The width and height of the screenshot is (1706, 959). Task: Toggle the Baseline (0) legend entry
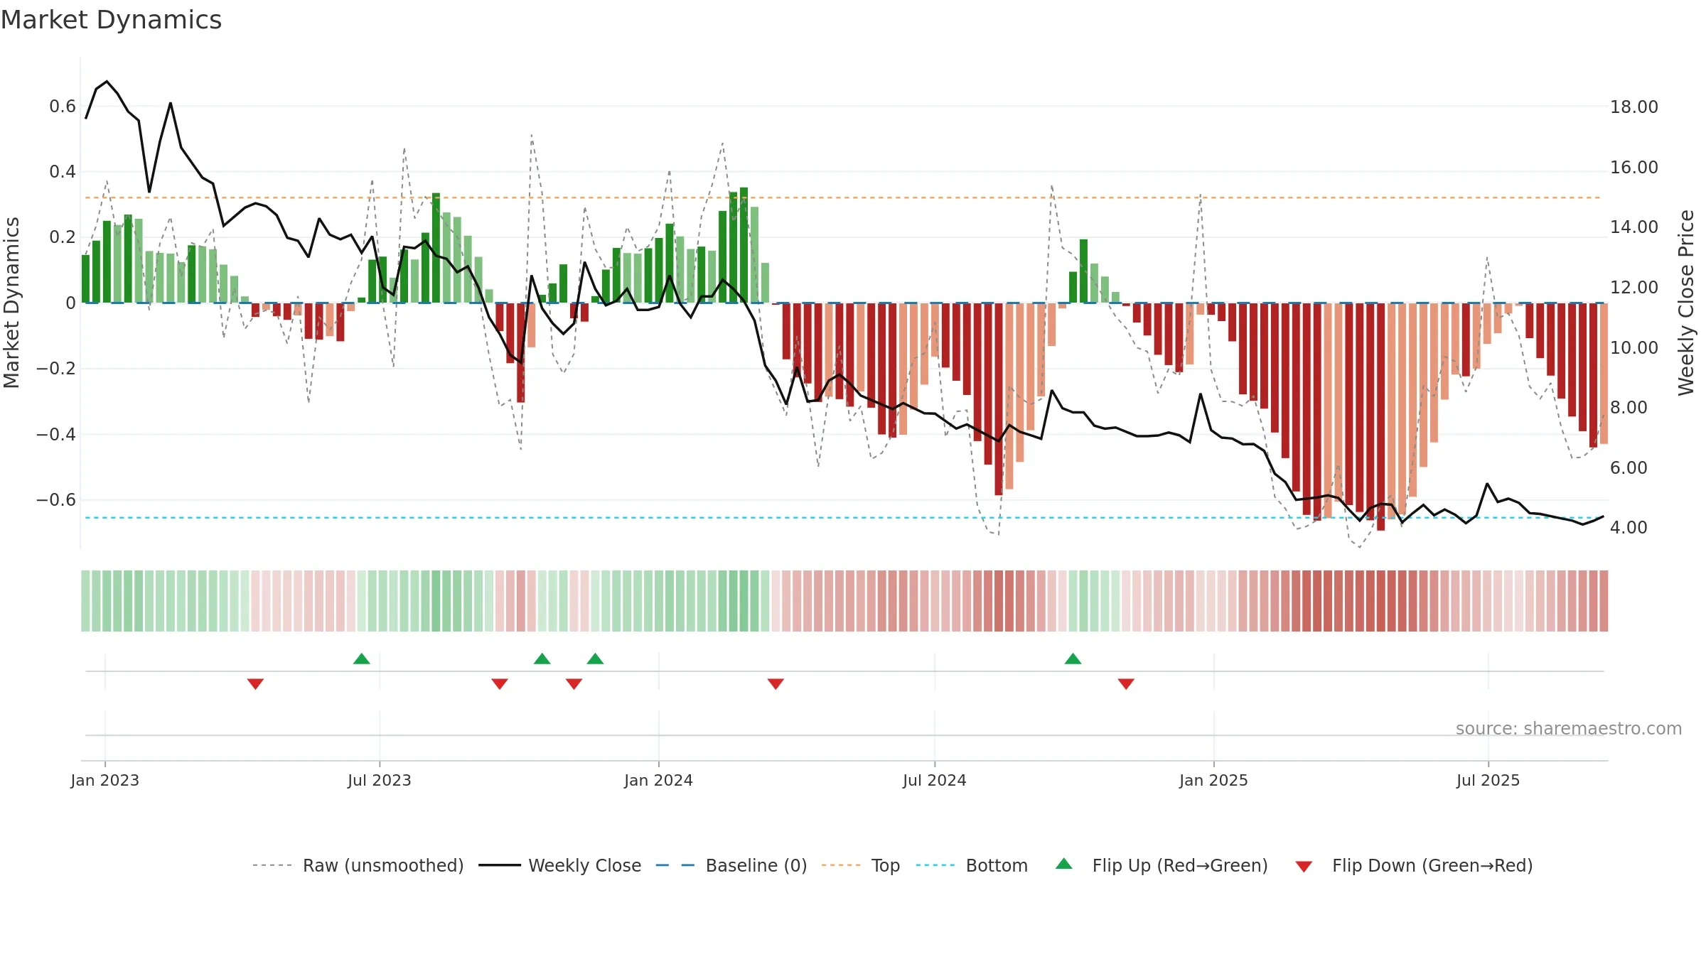point(731,866)
